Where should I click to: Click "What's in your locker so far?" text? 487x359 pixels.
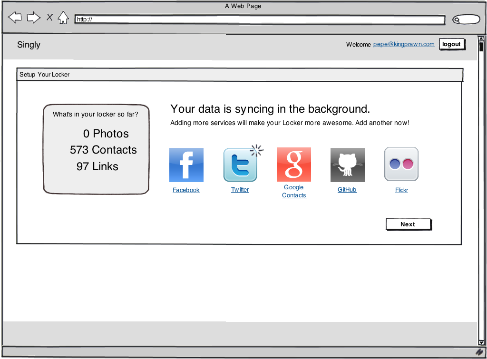pos(95,114)
